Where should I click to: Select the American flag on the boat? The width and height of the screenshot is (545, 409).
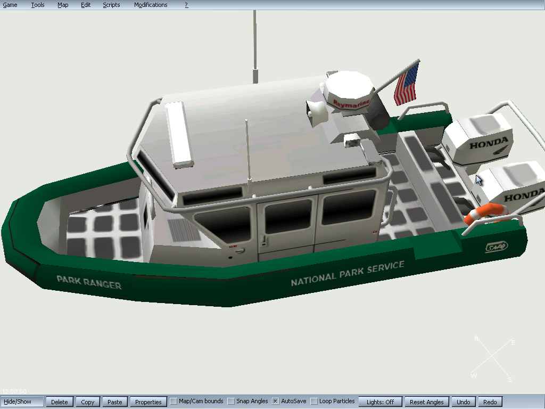(406, 84)
